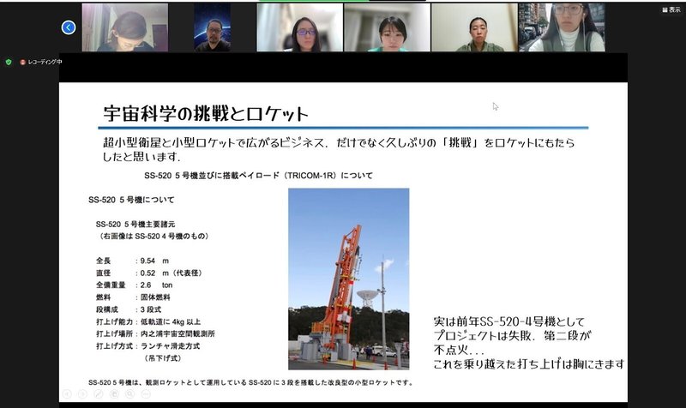Click the line したと思います.

pos(141,157)
